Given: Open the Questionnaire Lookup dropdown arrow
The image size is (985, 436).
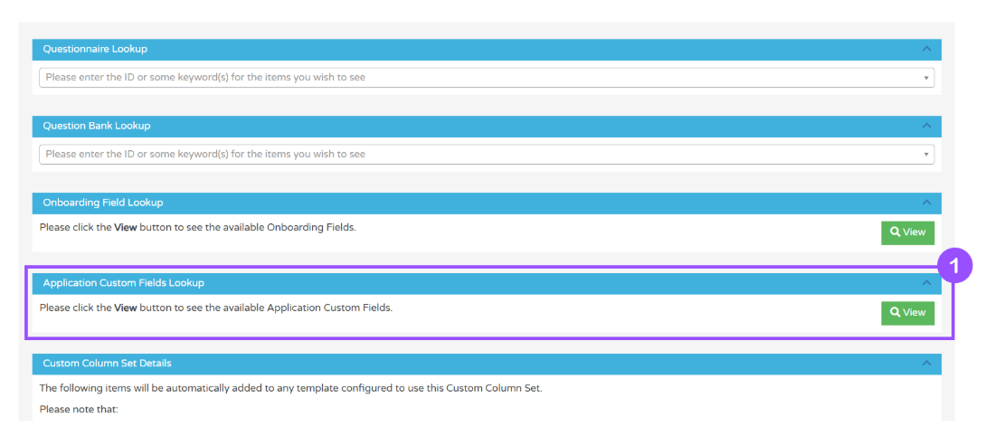Looking at the screenshot, I should 926,78.
